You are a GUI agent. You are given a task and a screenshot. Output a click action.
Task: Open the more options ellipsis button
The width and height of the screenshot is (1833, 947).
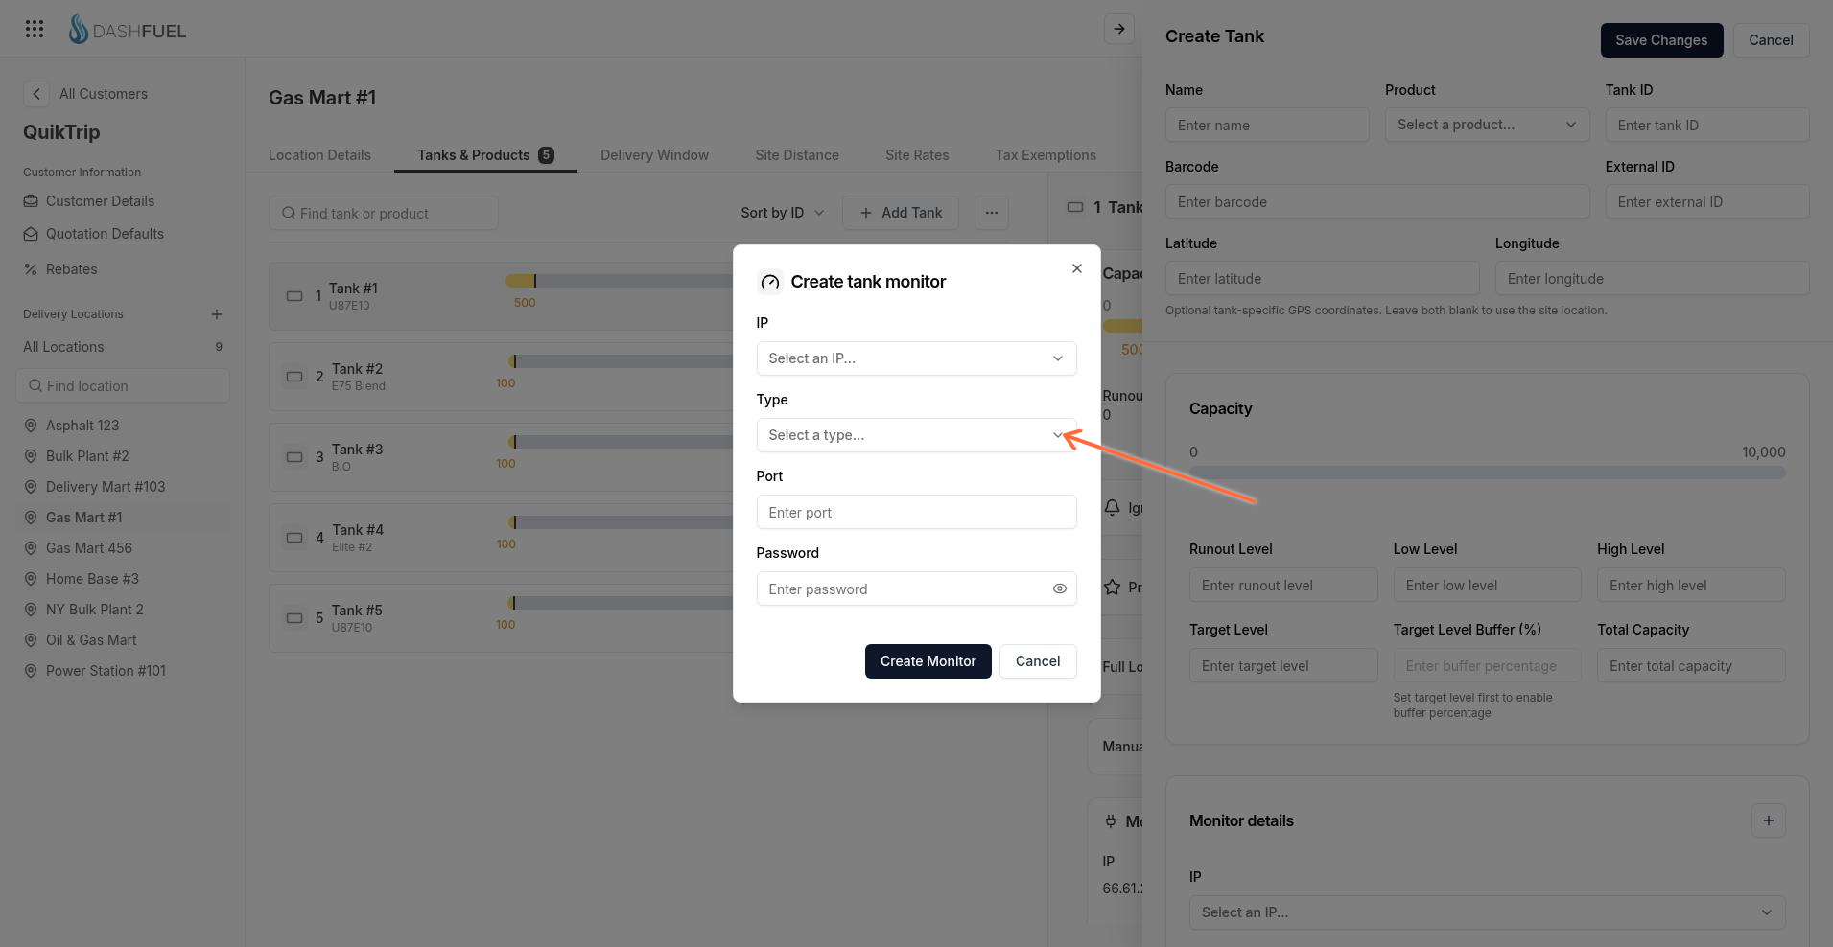tap(992, 213)
